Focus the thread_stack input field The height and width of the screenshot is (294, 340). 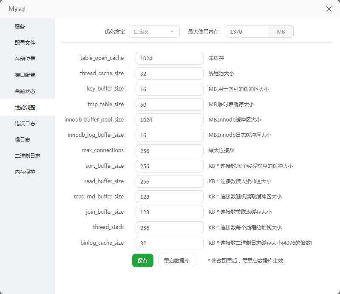[169, 227]
